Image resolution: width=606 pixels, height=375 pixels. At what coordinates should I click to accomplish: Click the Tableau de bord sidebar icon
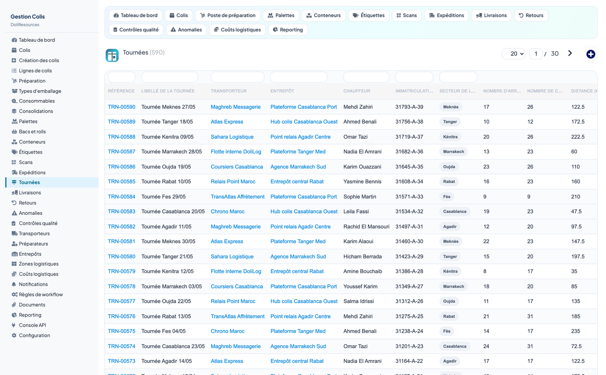[14, 40]
